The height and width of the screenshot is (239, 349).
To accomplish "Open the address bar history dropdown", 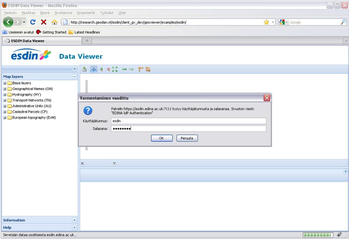I will [273, 22].
